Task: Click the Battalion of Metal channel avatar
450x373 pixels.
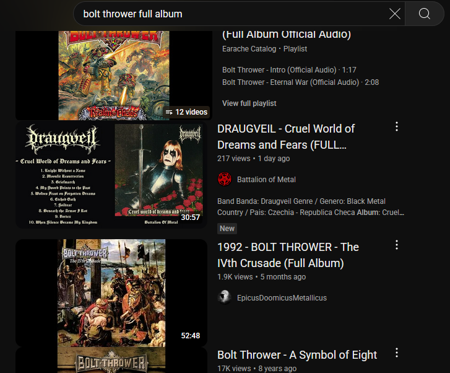Action: pos(225,179)
